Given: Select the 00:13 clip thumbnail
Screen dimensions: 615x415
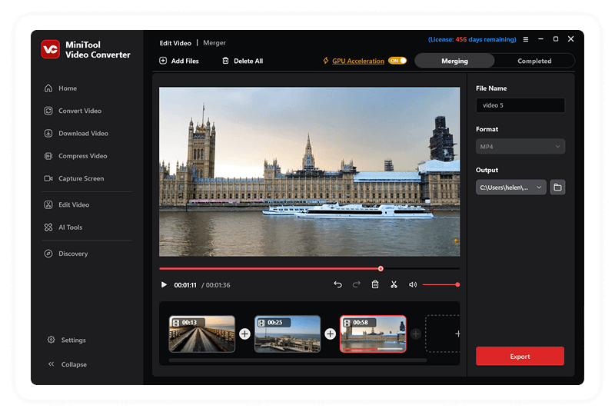Looking at the screenshot, I should (201, 334).
